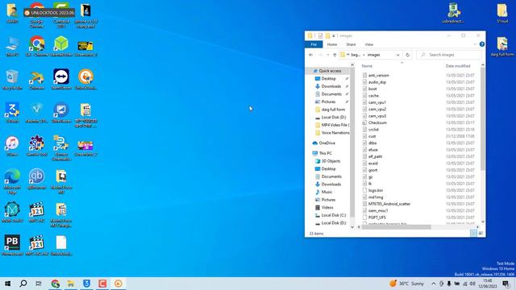The width and height of the screenshot is (516, 290).
Task: Click the images breadcrumb in address bar
Action: point(373,55)
